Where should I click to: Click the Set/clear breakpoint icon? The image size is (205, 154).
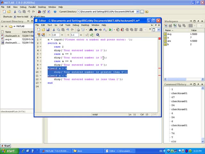click(118, 30)
